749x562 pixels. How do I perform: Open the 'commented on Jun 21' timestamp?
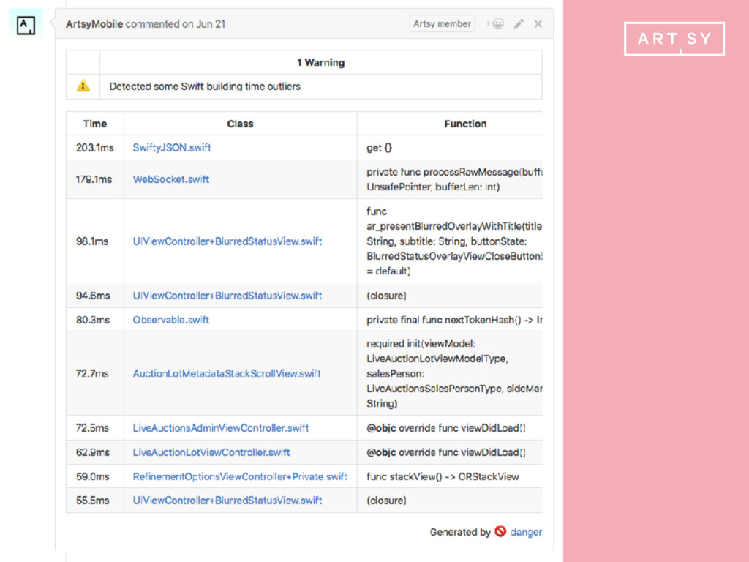point(175,24)
